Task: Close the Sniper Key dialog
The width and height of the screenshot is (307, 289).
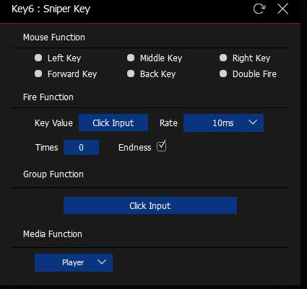Action: pos(282,9)
